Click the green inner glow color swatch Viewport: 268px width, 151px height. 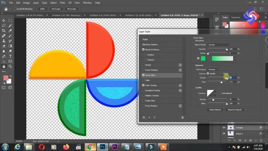203,59
